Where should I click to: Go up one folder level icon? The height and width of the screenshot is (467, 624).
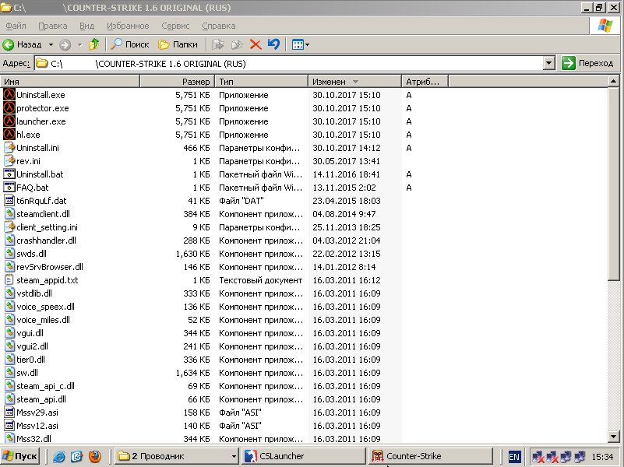[94, 44]
